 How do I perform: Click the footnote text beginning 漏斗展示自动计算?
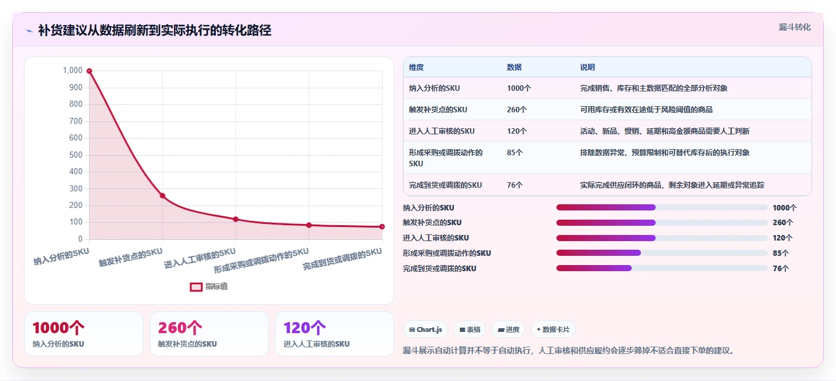click(x=569, y=351)
